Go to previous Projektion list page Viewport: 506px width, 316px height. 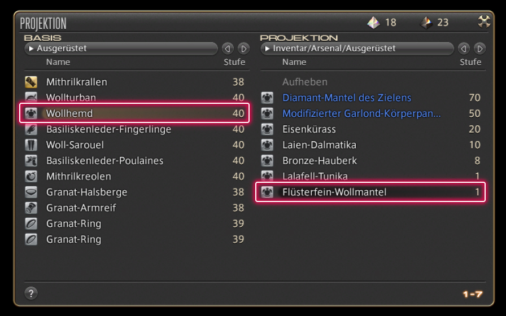pos(464,49)
